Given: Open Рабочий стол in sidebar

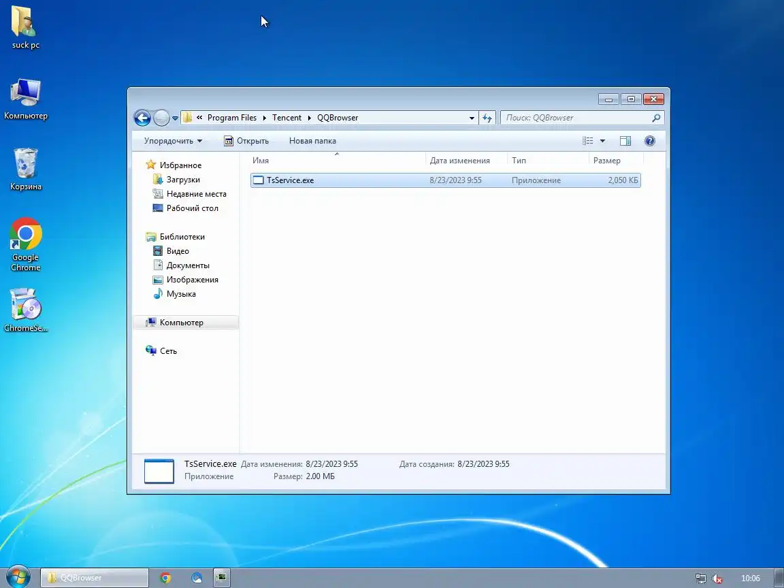Looking at the screenshot, I should click(x=193, y=208).
